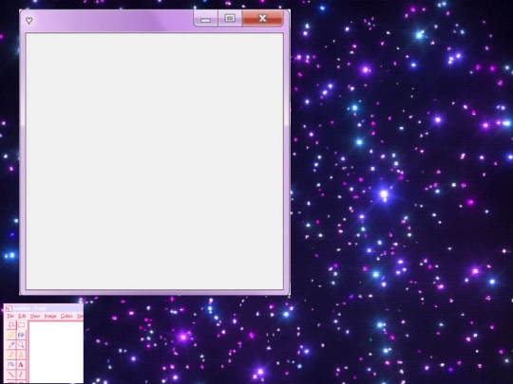Pick the Eraser tool in Paint
Viewport: 513px width, 384px height.
pos(11,335)
